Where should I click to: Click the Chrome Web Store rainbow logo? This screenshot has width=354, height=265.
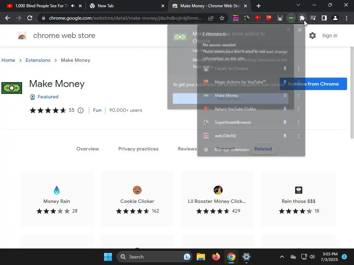click(22, 36)
